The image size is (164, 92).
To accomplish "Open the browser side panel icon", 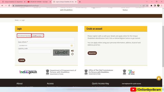I will pyautogui.click(x=155, y=6).
